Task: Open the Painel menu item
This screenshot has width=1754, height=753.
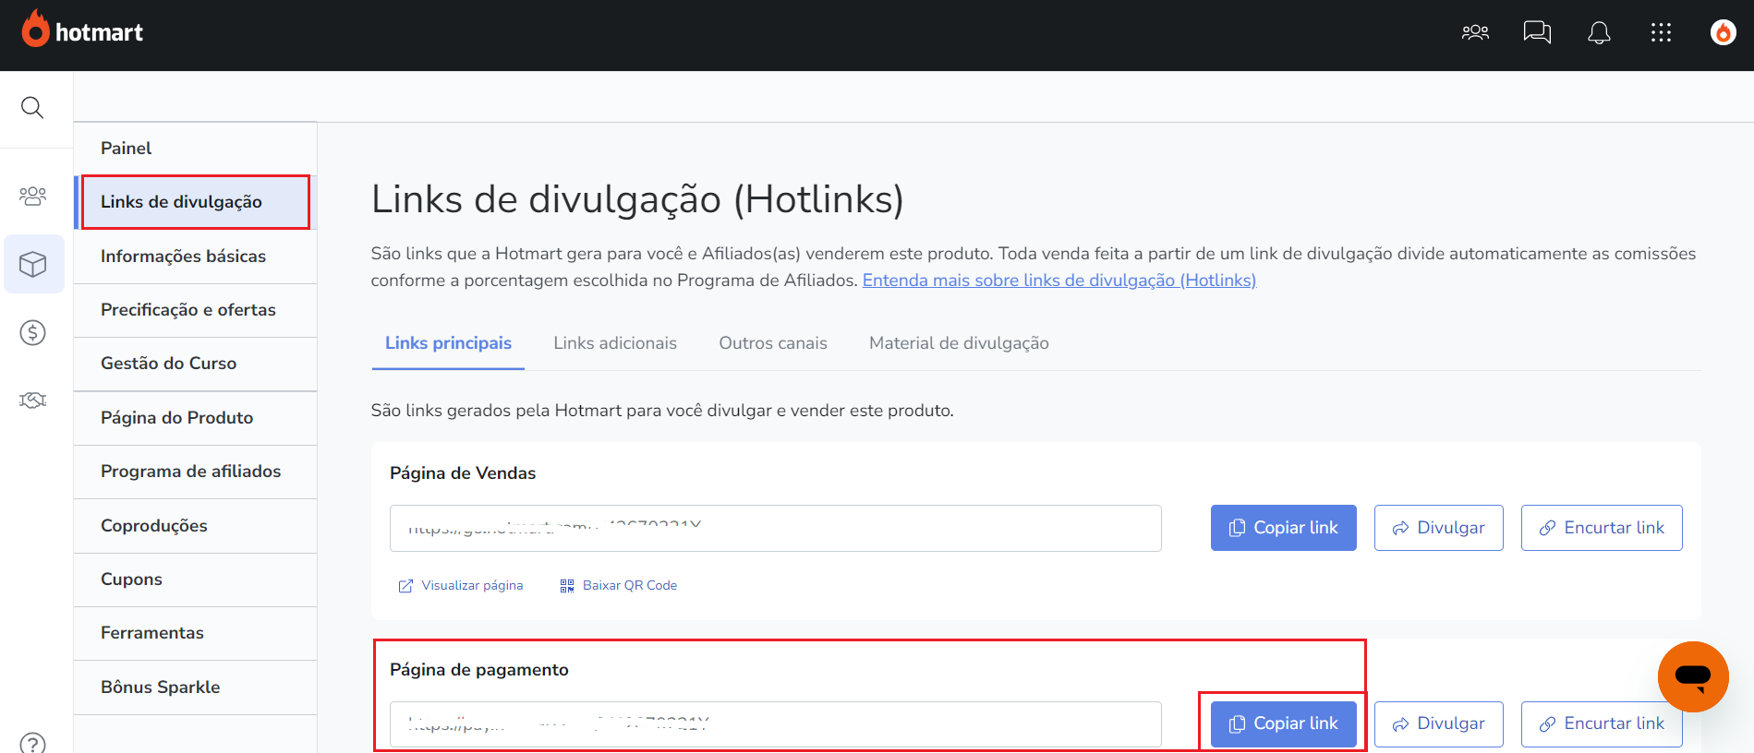Action: pyautogui.click(x=196, y=149)
